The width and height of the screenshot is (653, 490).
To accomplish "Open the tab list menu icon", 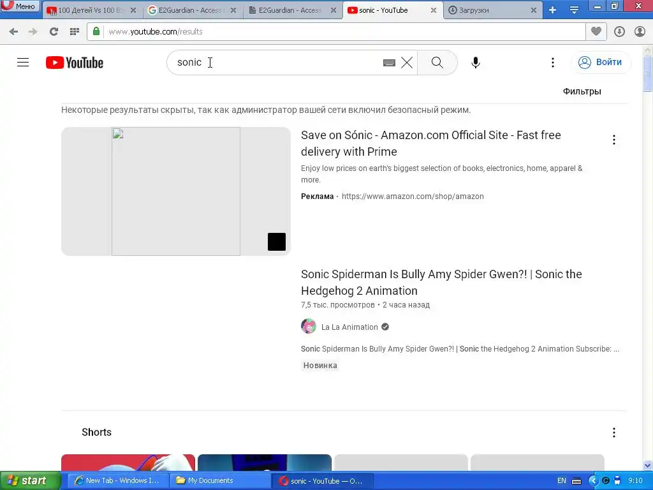I will coord(575,10).
